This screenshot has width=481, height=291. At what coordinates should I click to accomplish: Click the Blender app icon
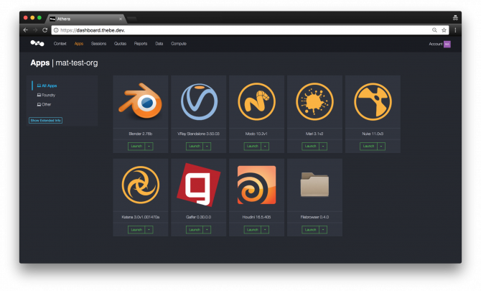coord(141,101)
